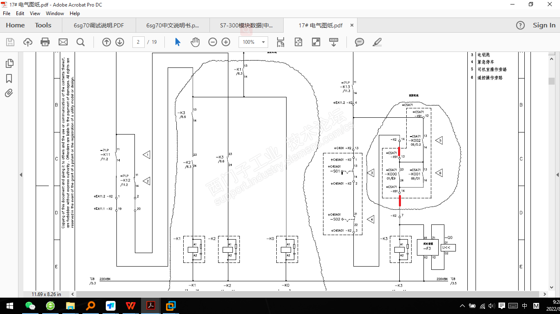Open the View menu
The image size is (560, 314).
pyautogui.click(x=35, y=13)
